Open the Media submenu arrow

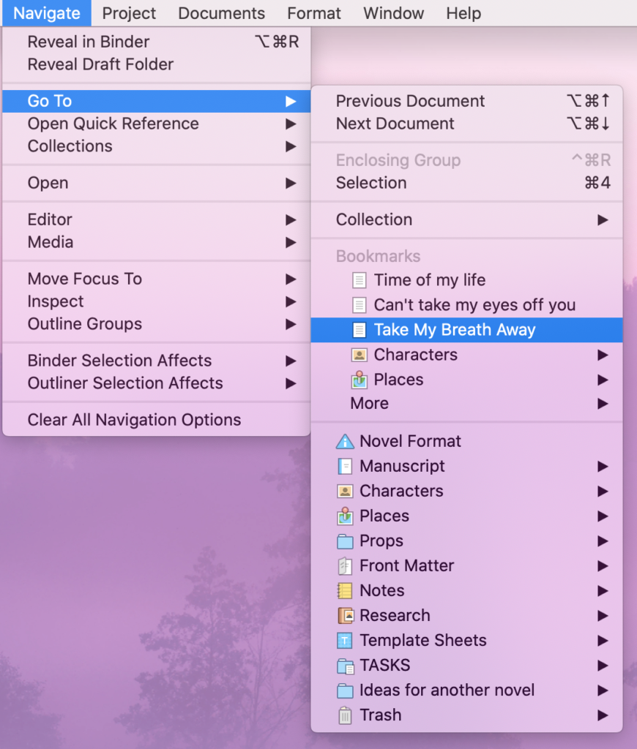290,242
